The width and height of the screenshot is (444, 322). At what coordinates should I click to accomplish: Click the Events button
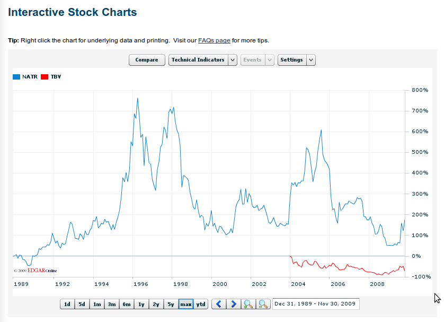[252, 60]
